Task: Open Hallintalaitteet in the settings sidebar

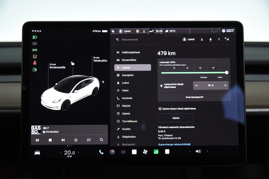Action: pos(132,52)
